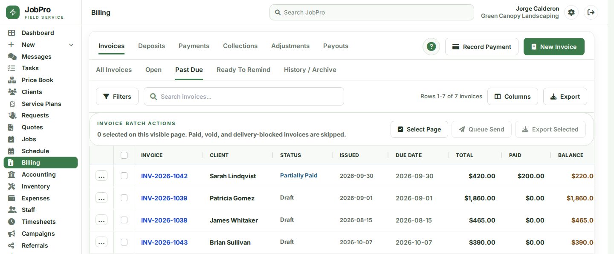This screenshot has width=614, height=254.
Task: Open the Schedule section
Action: coord(41,151)
